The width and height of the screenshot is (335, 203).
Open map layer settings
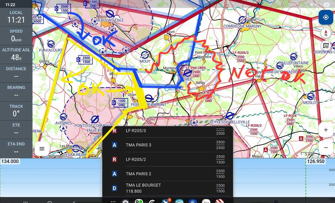point(326,46)
